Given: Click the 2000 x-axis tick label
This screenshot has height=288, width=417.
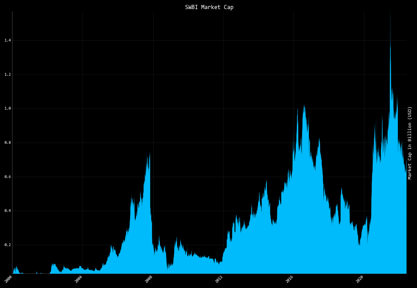Looking at the screenshot, I should coord(8,279).
